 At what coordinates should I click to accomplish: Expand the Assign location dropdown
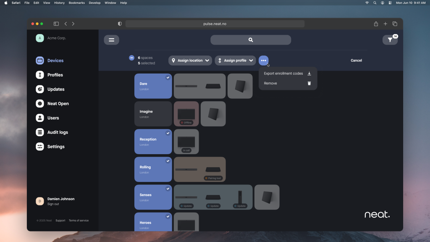click(x=190, y=60)
